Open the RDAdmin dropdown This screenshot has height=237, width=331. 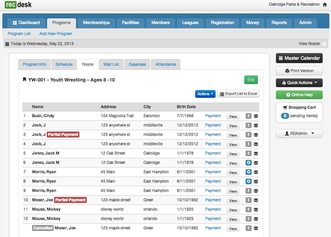click(299, 133)
